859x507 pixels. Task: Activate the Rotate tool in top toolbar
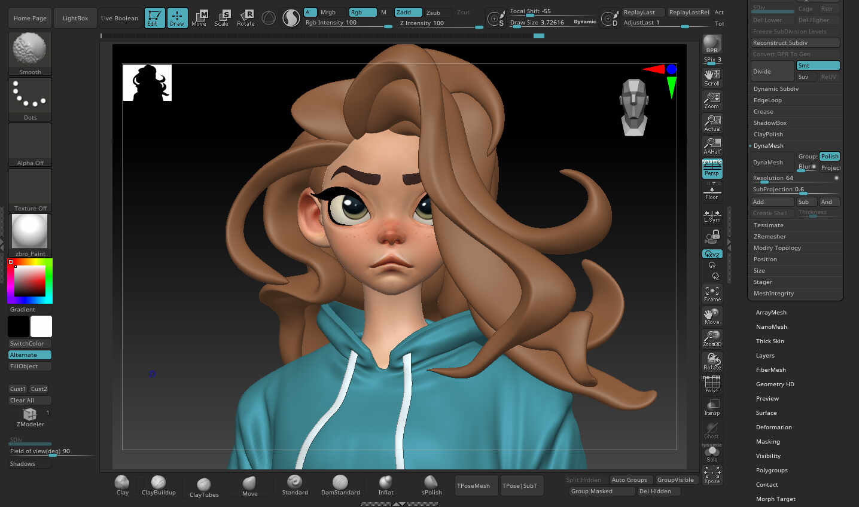click(246, 18)
